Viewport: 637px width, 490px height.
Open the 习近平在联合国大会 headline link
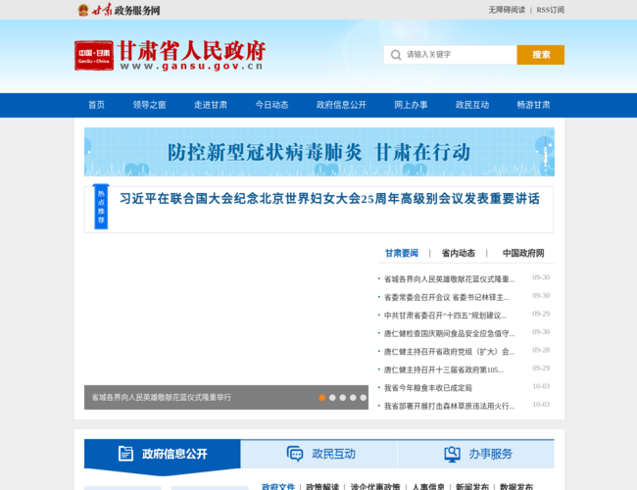[x=329, y=199]
